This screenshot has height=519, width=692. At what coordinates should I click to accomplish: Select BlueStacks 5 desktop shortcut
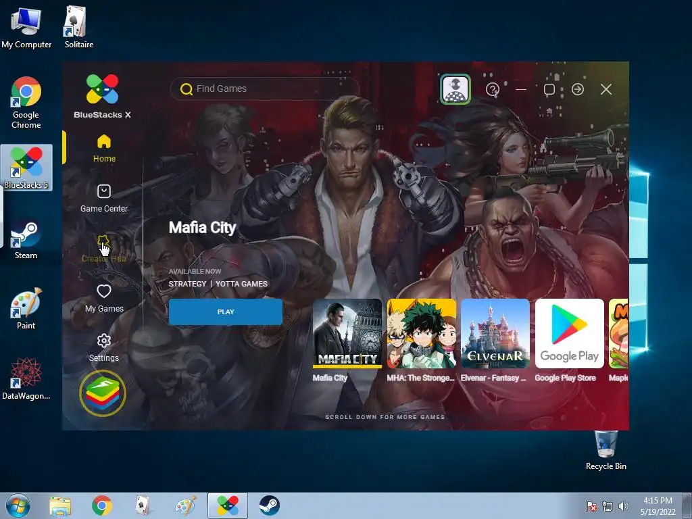tap(26, 168)
